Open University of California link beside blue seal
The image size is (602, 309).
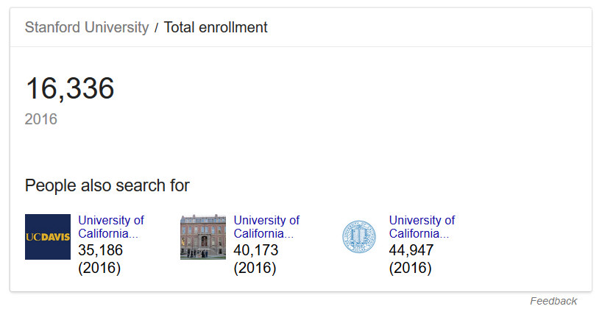421,227
